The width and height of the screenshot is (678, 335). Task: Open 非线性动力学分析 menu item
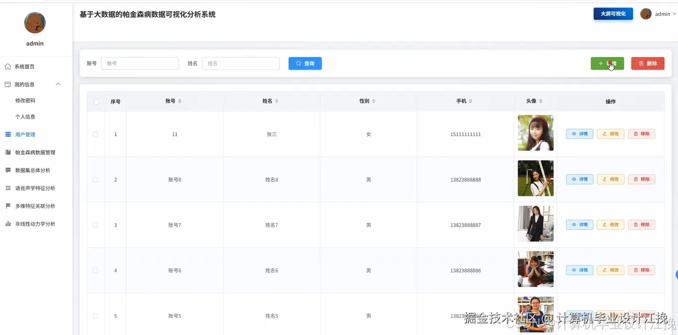pyautogui.click(x=36, y=224)
